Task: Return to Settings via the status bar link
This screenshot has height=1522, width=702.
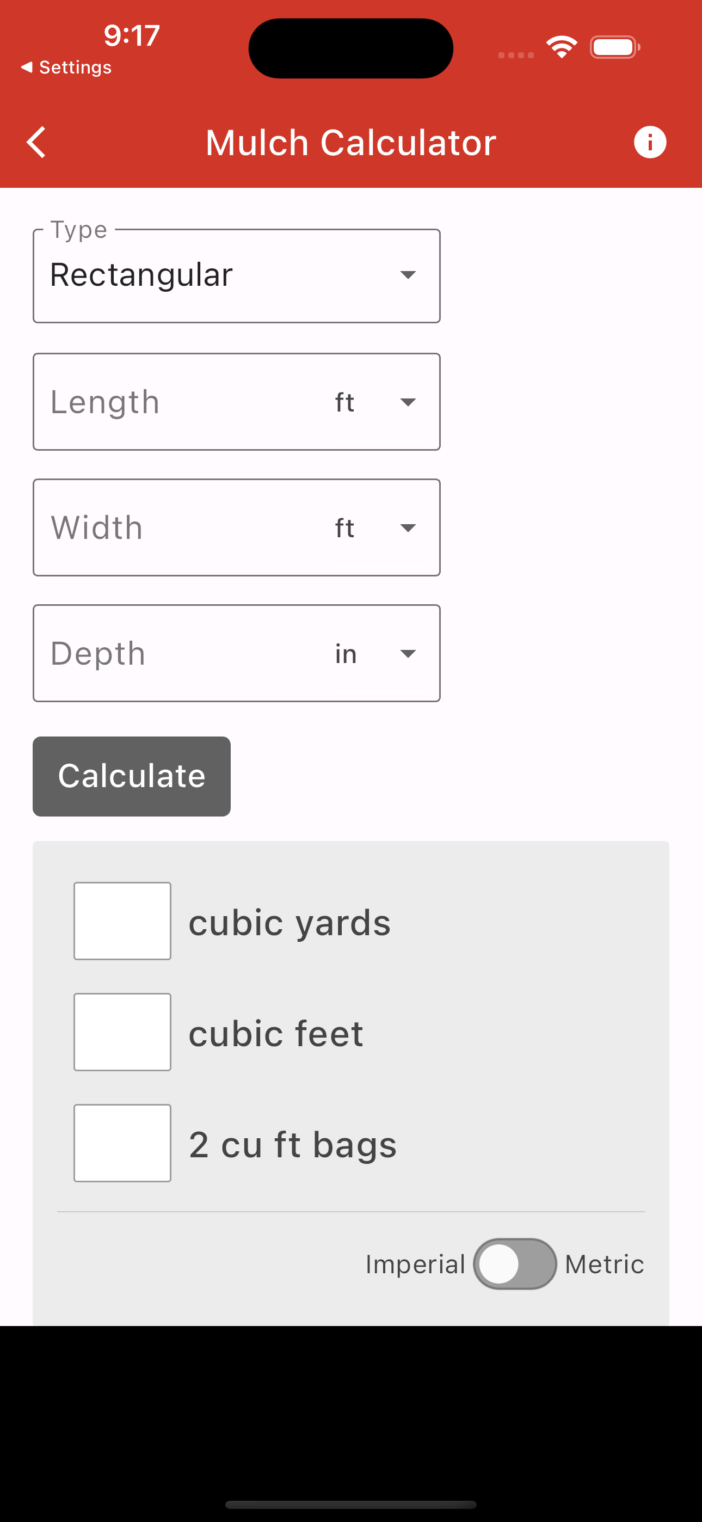Action: [66, 67]
